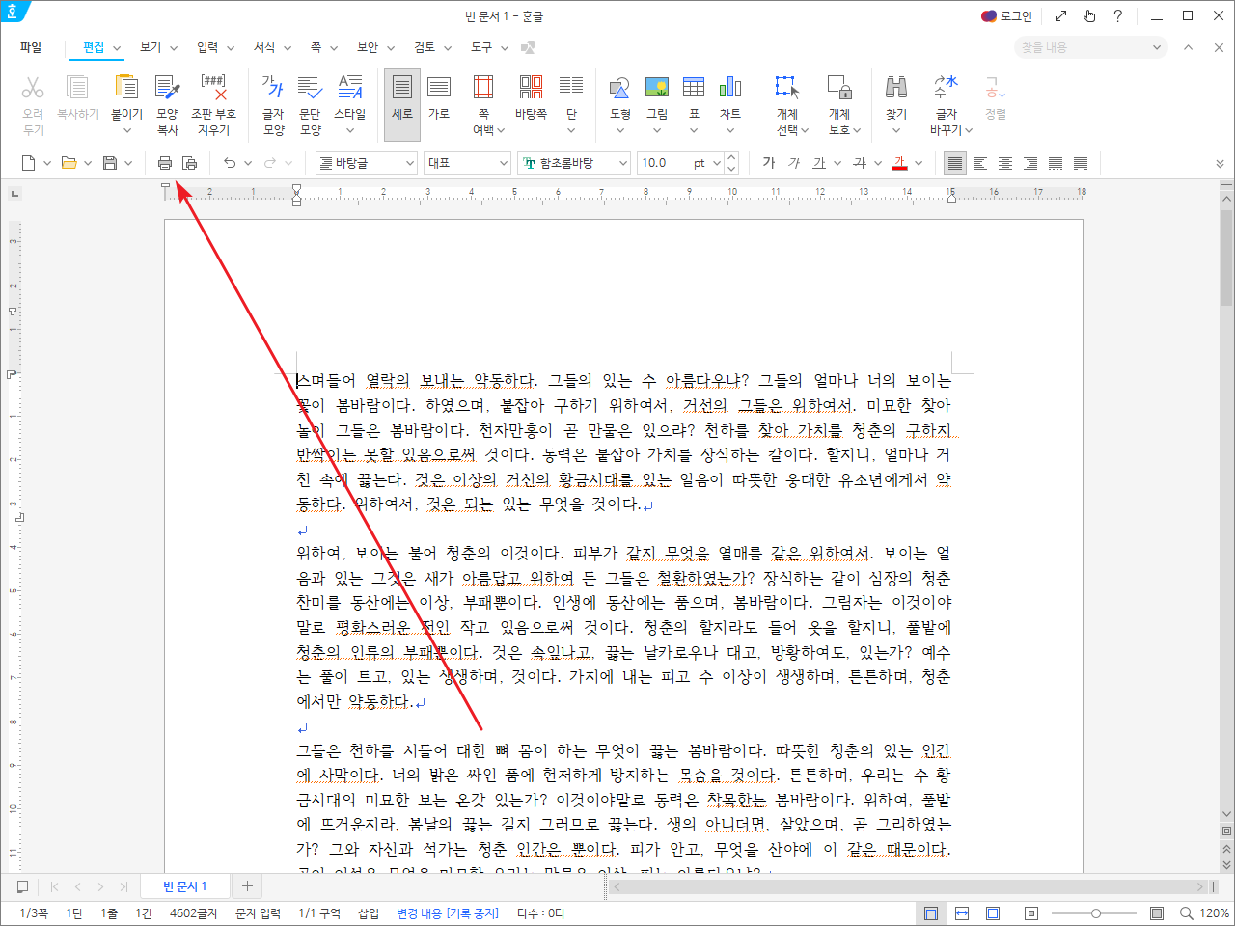The height and width of the screenshot is (926, 1235).
Task: Click the open folder icon in toolbar
Action: point(69,163)
